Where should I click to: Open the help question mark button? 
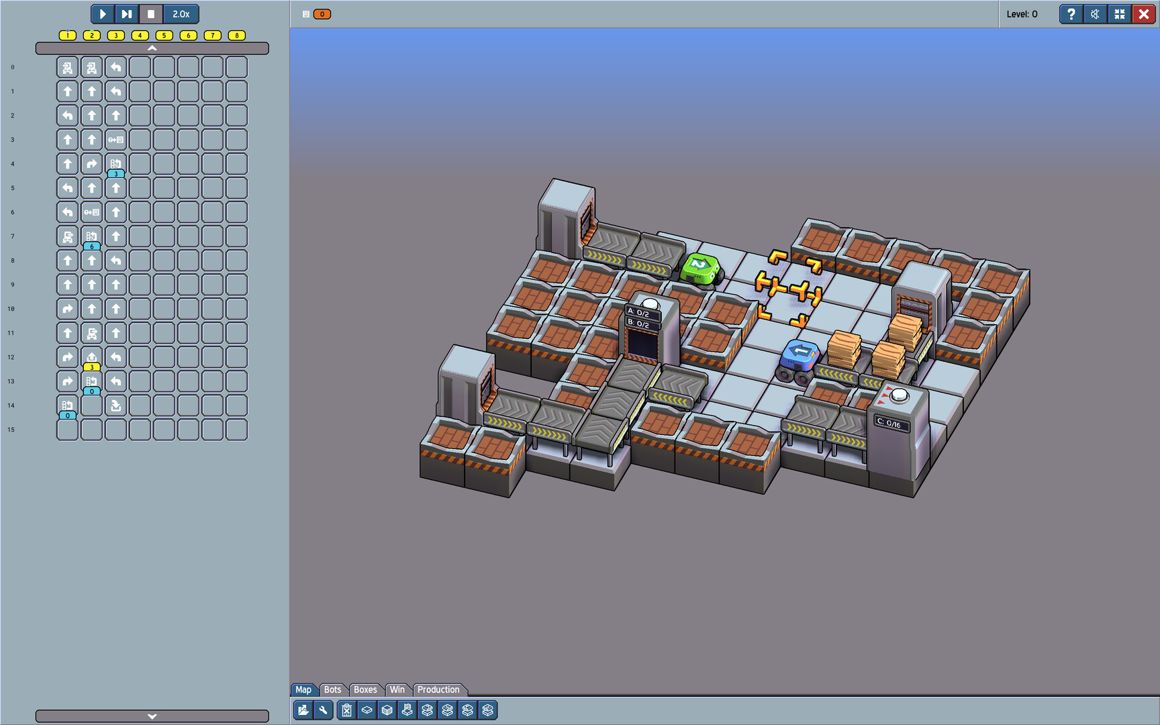(1071, 14)
